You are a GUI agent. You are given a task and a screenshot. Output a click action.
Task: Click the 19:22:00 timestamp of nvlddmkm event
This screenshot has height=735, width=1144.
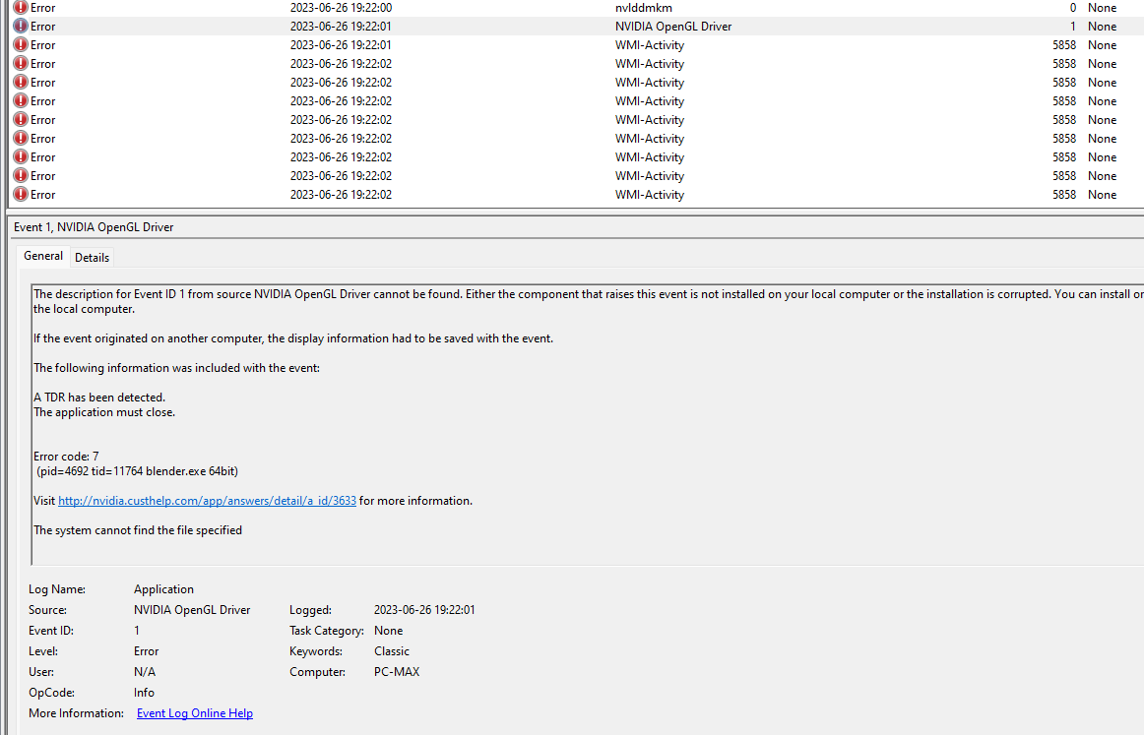point(341,8)
